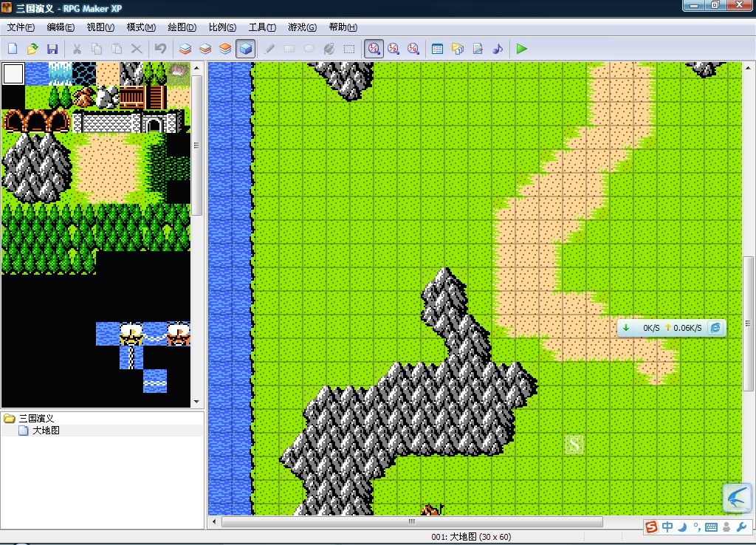Select the Pencil drawing tool
Screen dimensions: 756x545
click(269, 49)
